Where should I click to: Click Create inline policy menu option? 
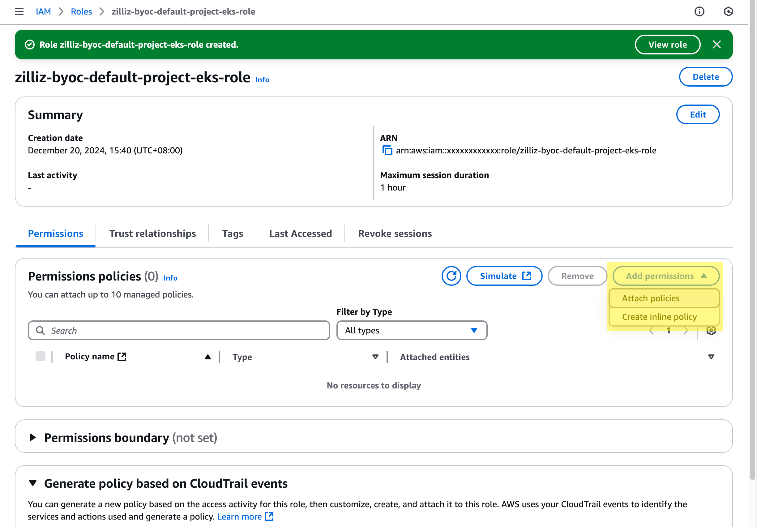click(660, 316)
